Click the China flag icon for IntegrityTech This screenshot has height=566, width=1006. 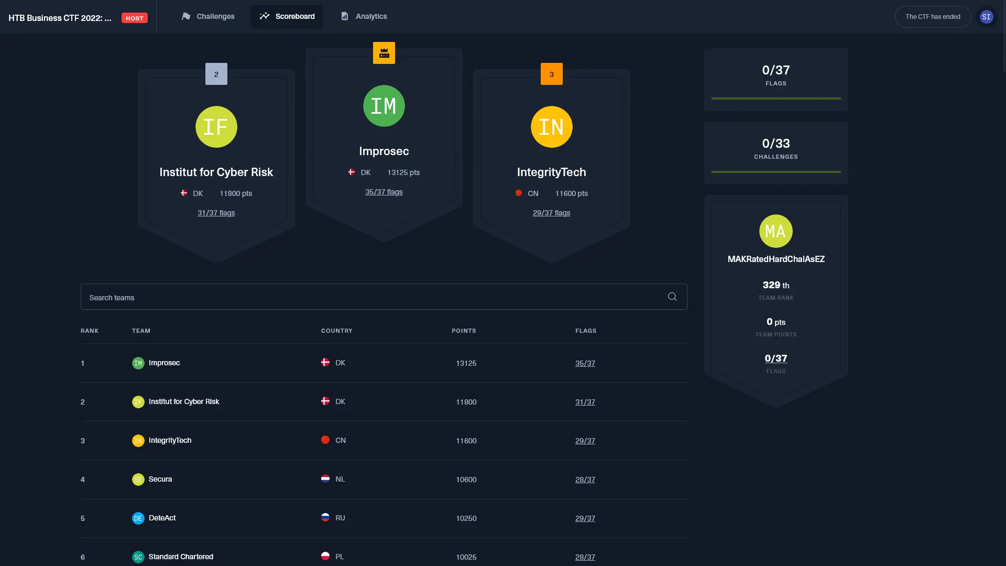click(x=519, y=193)
